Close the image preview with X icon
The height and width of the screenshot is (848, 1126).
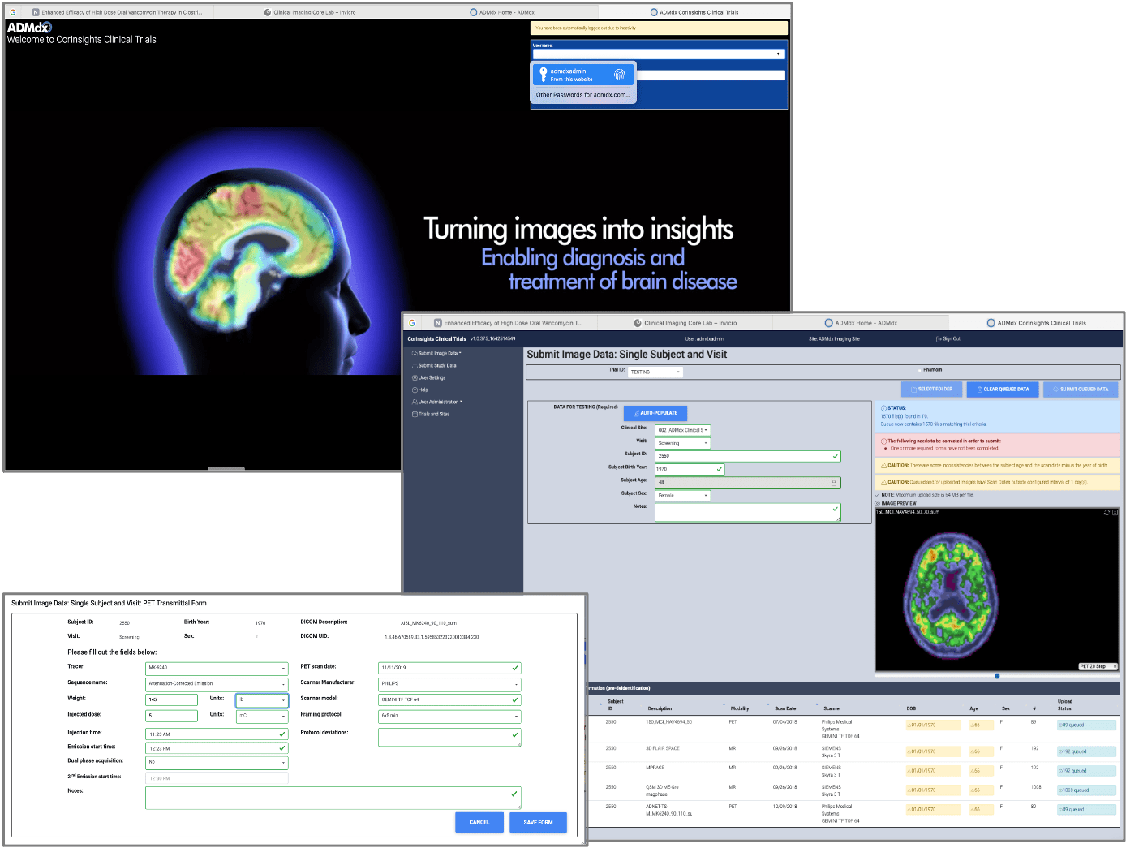tap(1115, 513)
